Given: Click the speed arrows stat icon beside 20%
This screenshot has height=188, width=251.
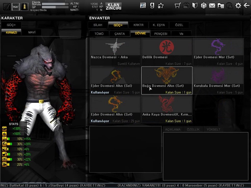Looking at the screenshot, I should 4,164.
